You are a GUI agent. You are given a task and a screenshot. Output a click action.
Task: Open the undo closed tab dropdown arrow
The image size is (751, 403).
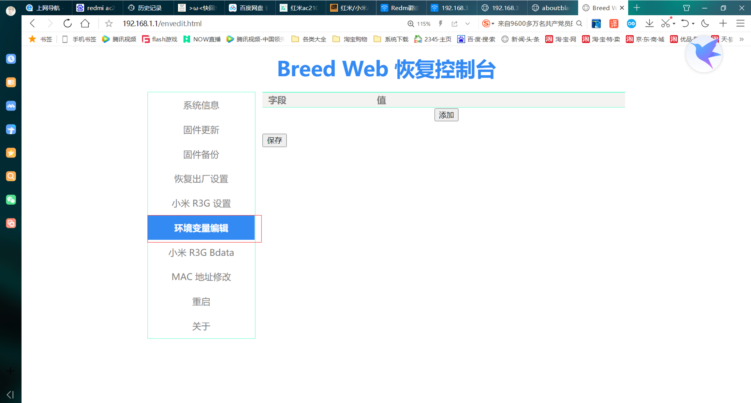point(693,23)
